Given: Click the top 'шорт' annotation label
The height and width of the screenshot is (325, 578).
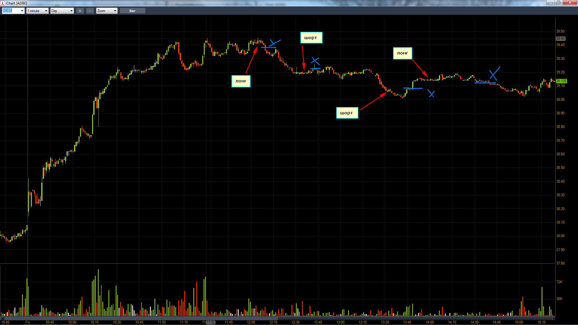Looking at the screenshot, I should click(311, 38).
